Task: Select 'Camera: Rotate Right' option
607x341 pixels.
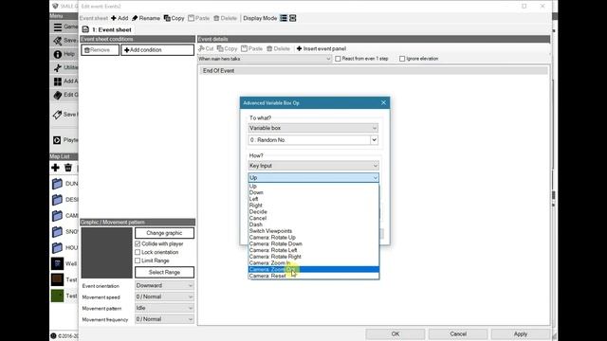Action: [314, 257]
